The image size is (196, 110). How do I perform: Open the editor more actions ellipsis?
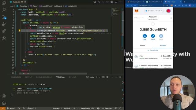[120, 2]
